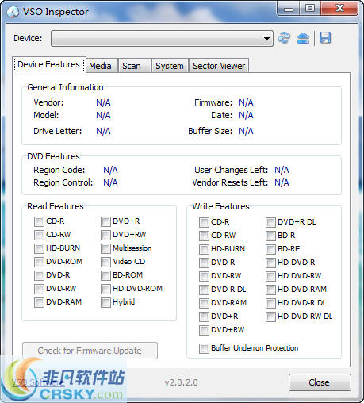364x403 pixels.
Task: Toggle Read Features HD-BURN checkbox
Action: [39, 248]
